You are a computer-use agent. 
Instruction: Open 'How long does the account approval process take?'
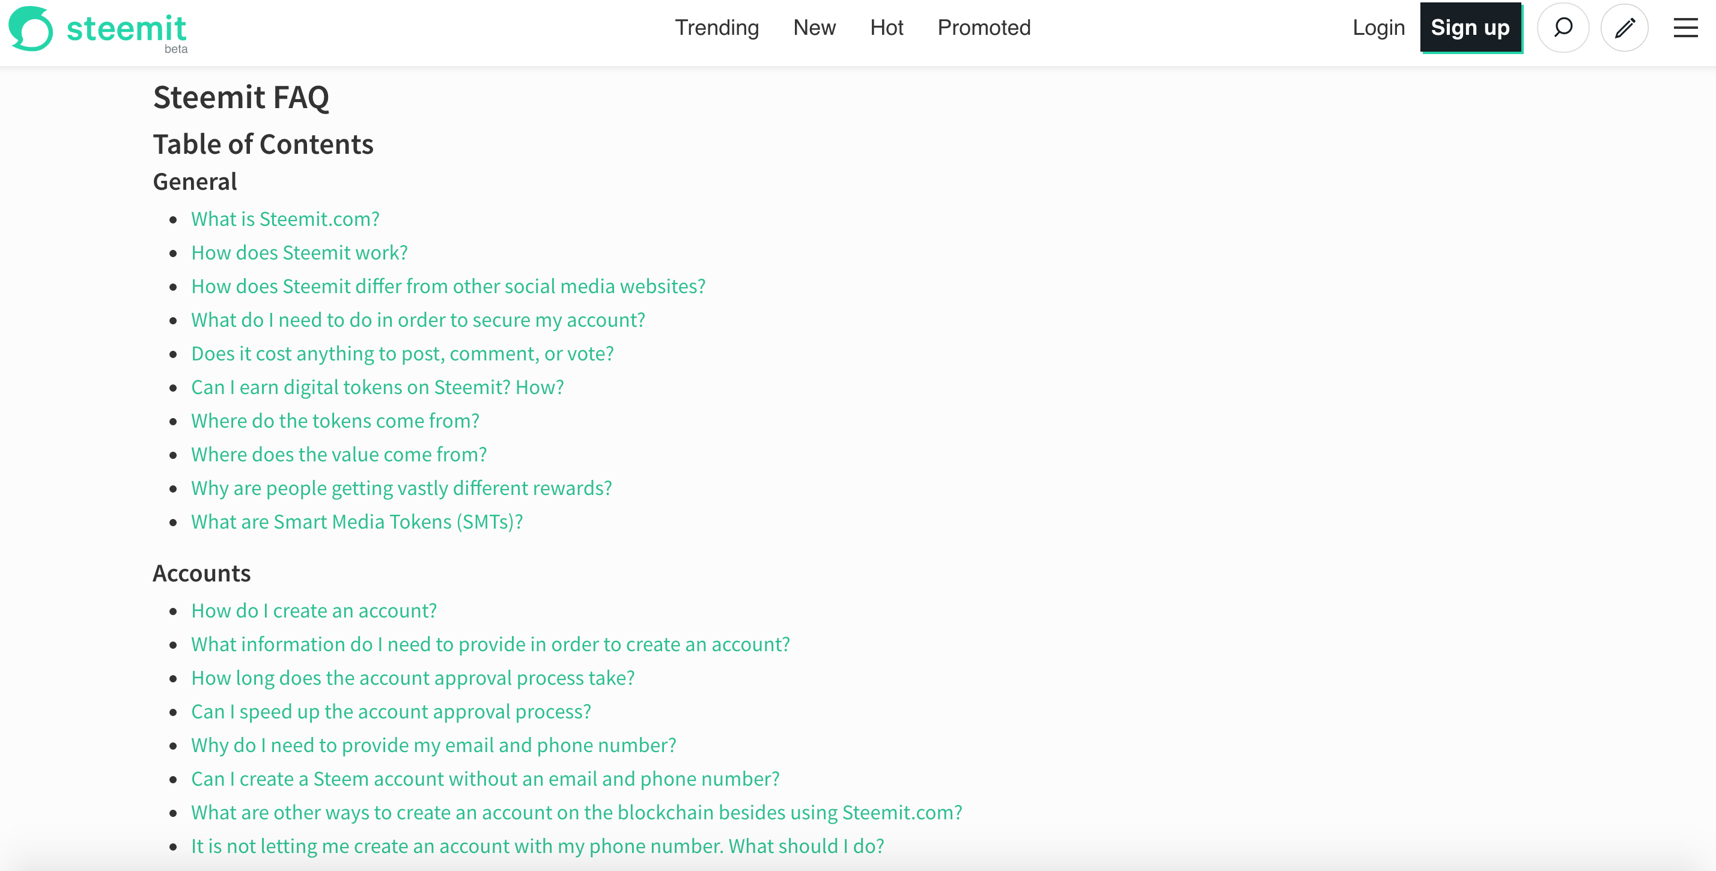point(413,678)
